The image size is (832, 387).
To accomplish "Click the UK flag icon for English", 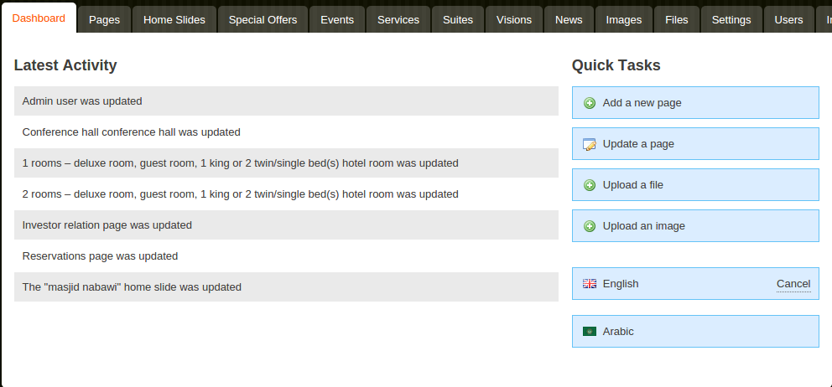I will pyautogui.click(x=590, y=284).
